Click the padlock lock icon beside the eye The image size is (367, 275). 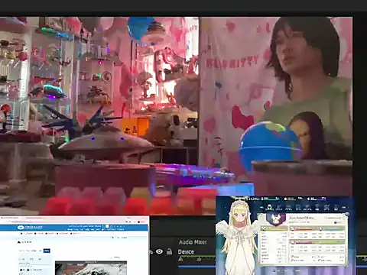click(x=169, y=251)
